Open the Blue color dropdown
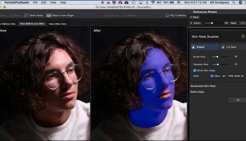 point(218,76)
